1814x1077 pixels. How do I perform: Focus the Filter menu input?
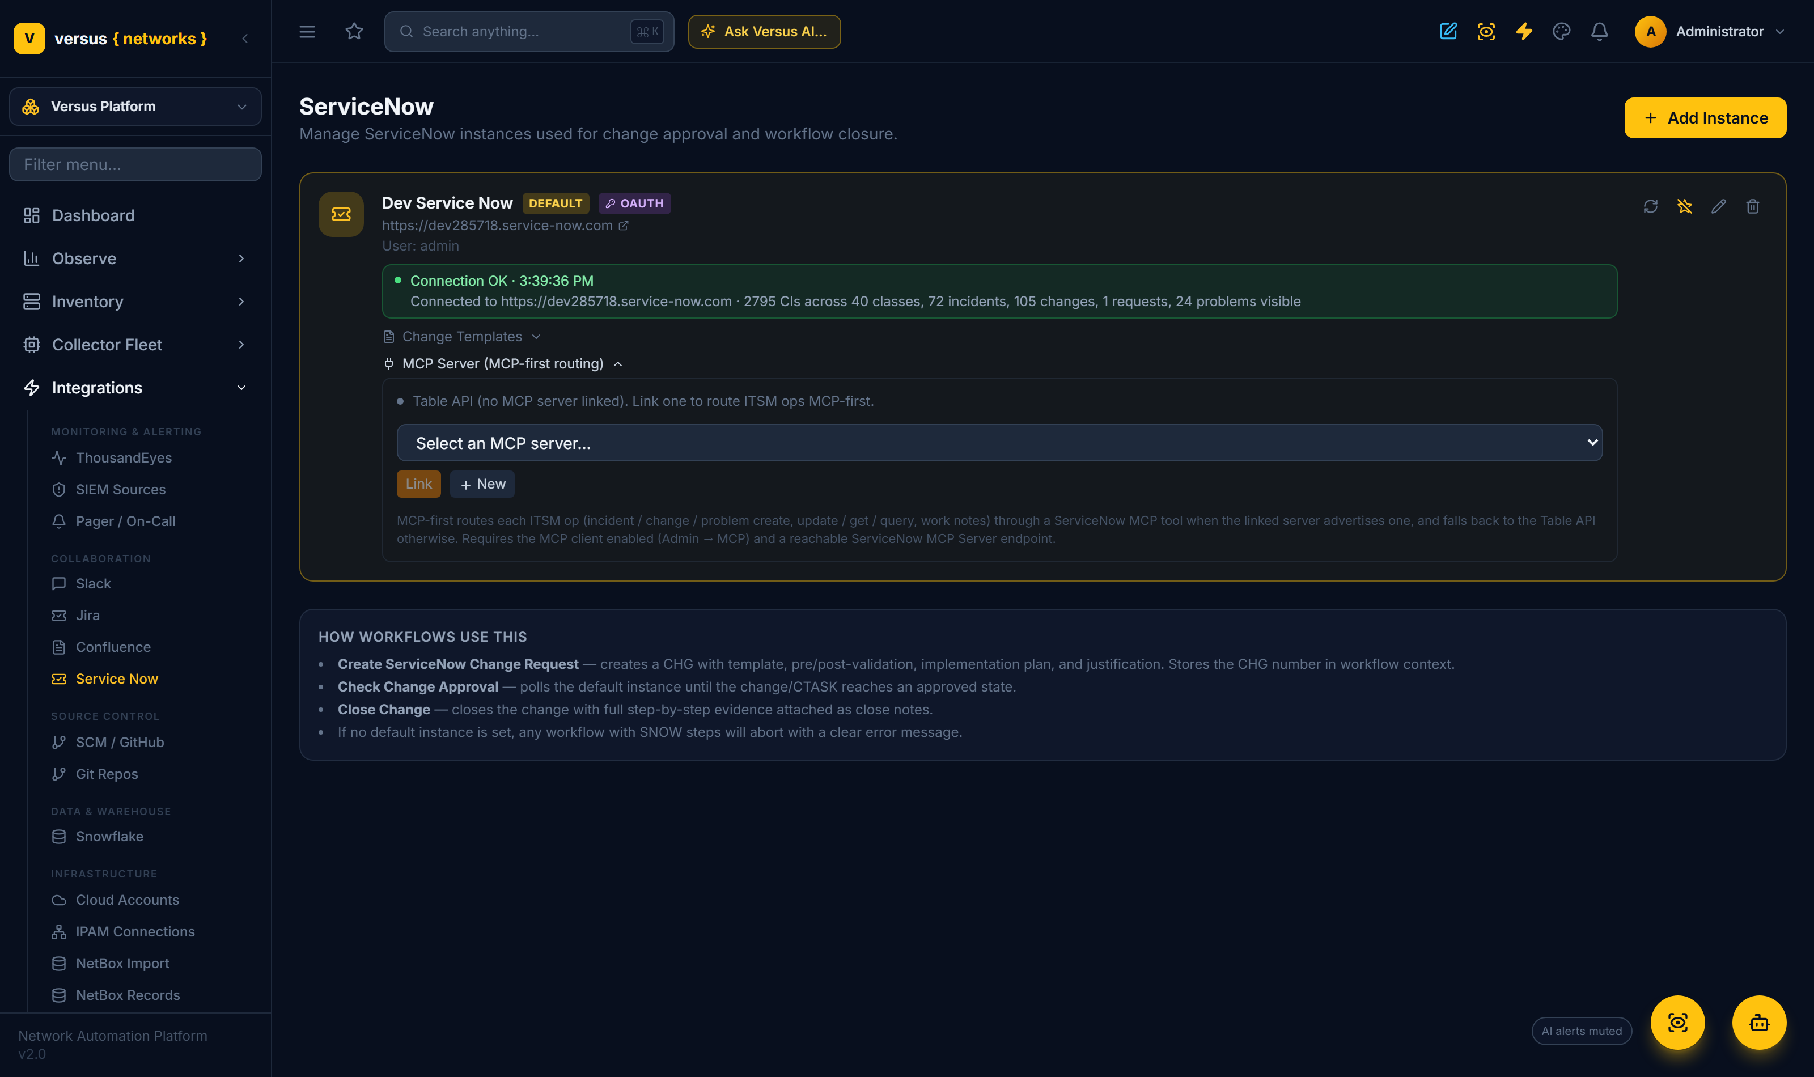(135, 165)
